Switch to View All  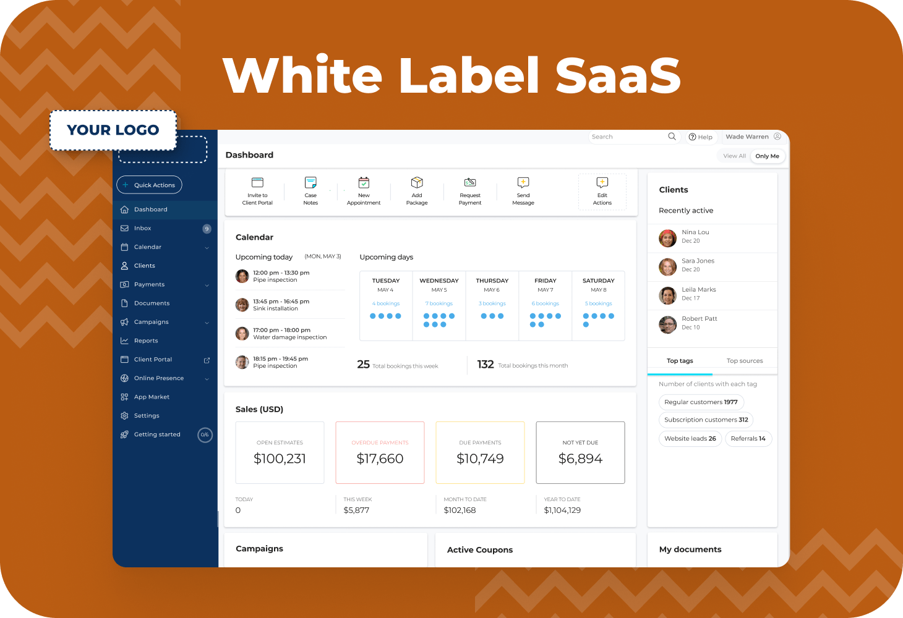(734, 156)
